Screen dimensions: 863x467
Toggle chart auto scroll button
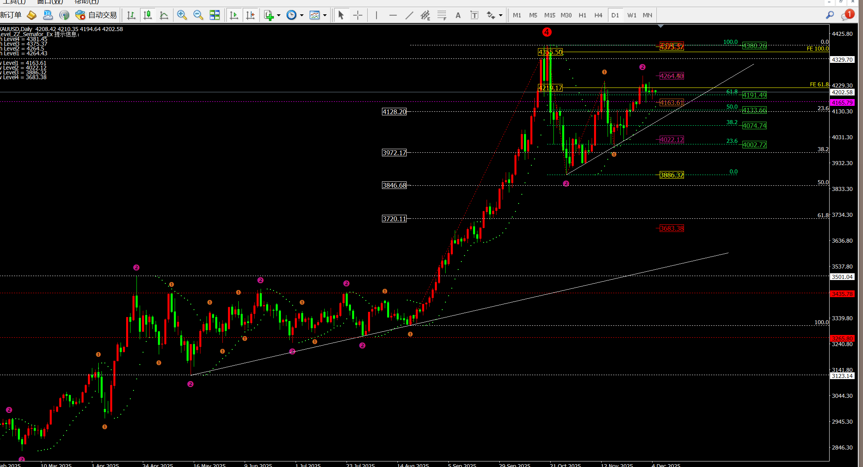coord(234,15)
